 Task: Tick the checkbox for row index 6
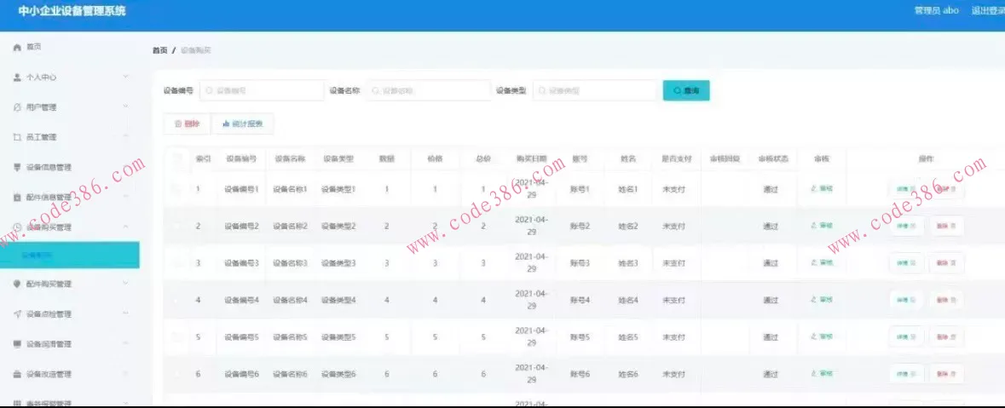(x=177, y=373)
